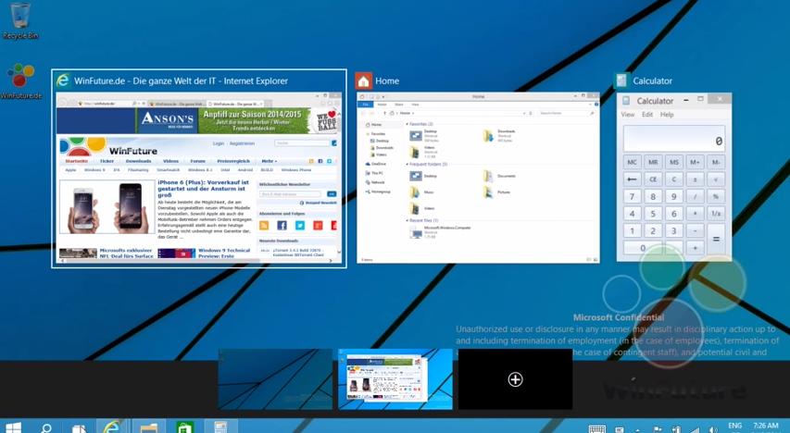Collapse the Favorites (2) group in Home
The height and width of the screenshot is (433, 790).
coord(408,124)
